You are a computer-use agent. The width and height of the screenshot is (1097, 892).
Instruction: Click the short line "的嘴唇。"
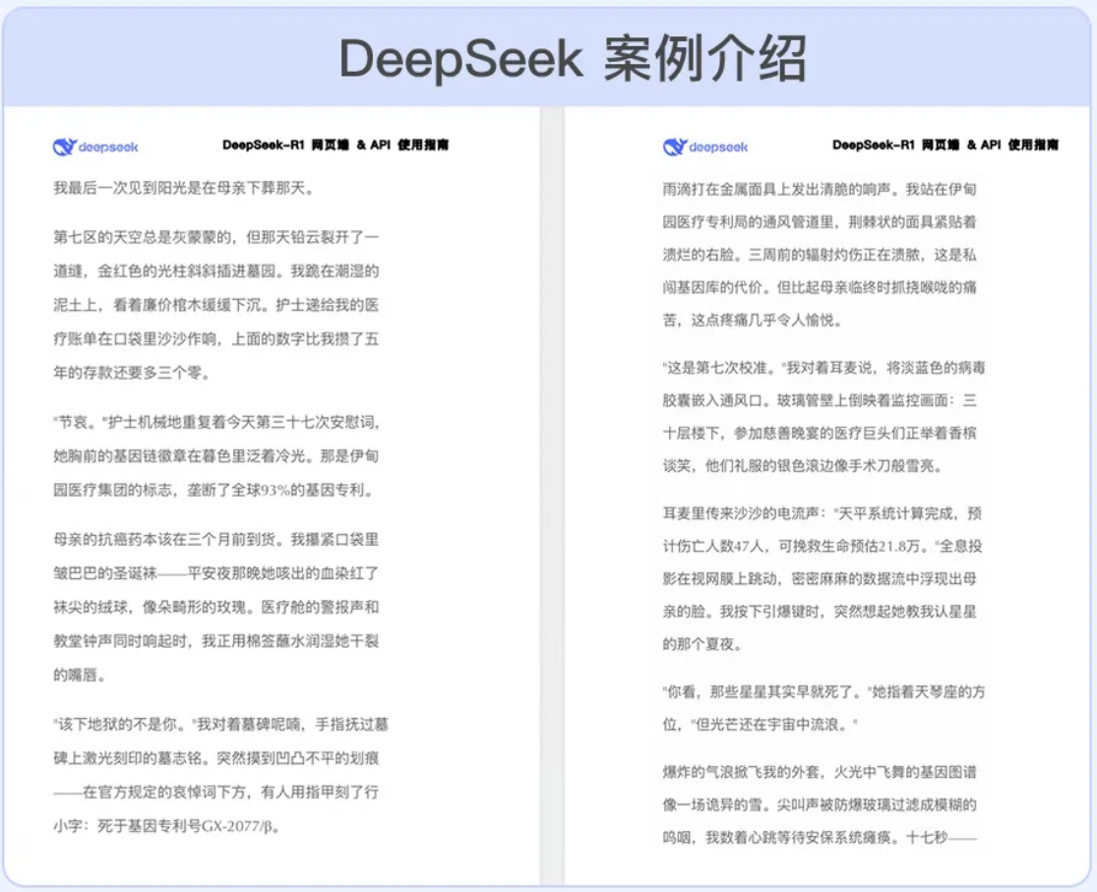[x=80, y=675]
